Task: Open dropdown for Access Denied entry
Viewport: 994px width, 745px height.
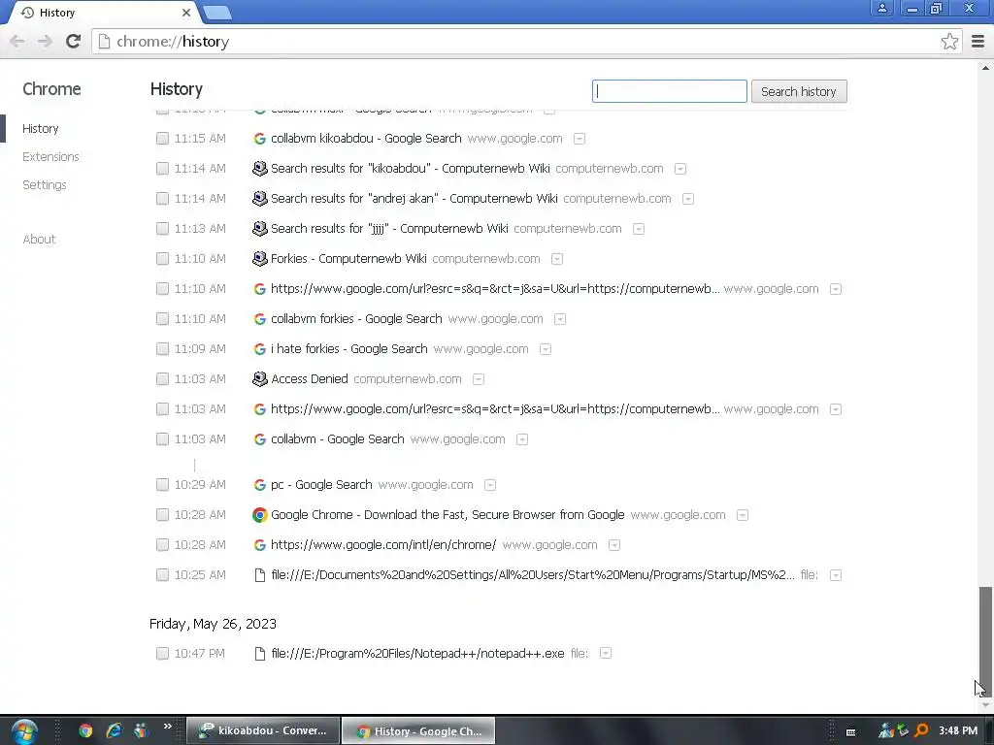Action: pyautogui.click(x=479, y=379)
